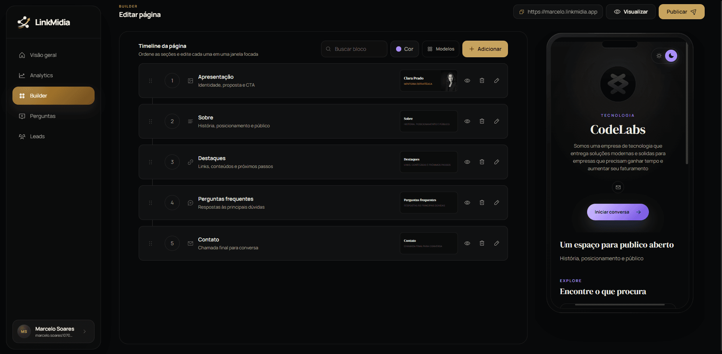Screen dimensions: 722x354
Task: Click the drag handle of Sobre row
Action: tap(150, 121)
